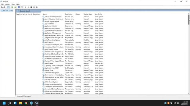
Task: Click the blue globe app in the taskbar
Action: click(31, 103)
